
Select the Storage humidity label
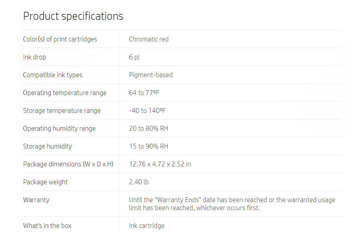click(47, 146)
